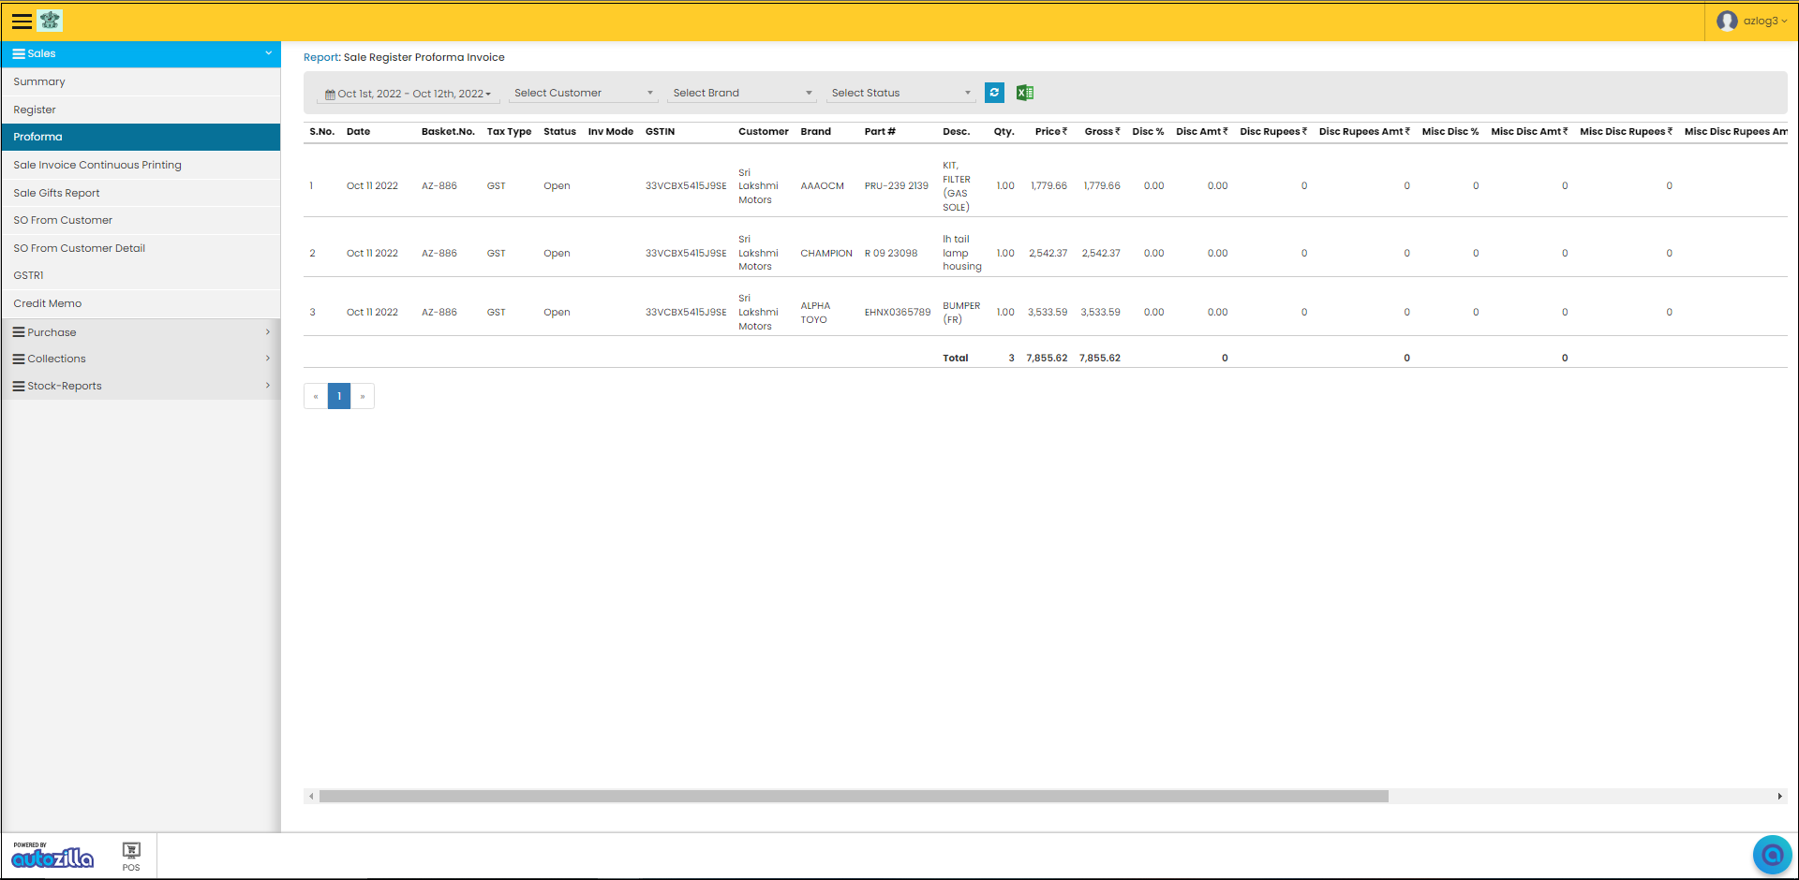Click calendar icon in date range
1799x880 pixels.
coord(330,95)
